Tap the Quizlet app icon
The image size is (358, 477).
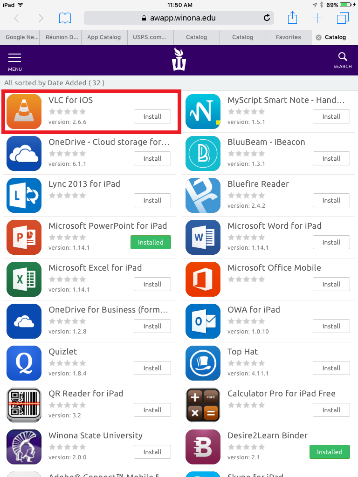point(24,363)
